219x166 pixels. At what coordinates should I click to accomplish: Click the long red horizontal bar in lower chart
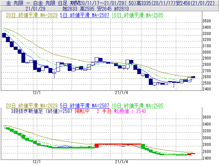point(119,144)
